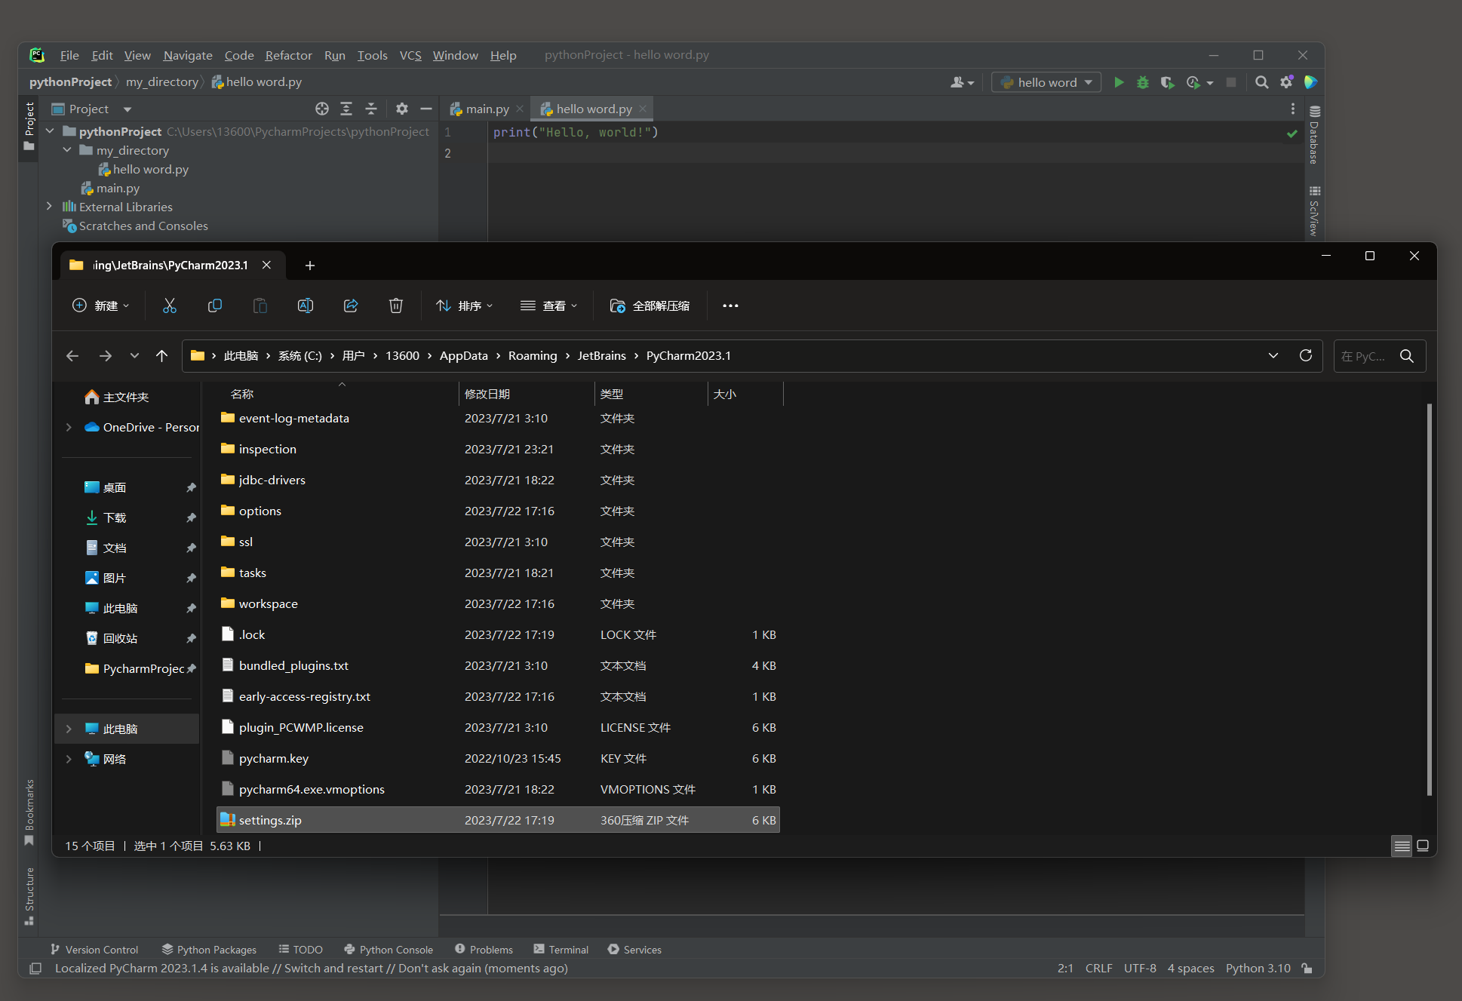The width and height of the screenshot is (1462, 1001).
Task: Toggle the Project sidebar stripe button
Action: [x=29, y=126]
